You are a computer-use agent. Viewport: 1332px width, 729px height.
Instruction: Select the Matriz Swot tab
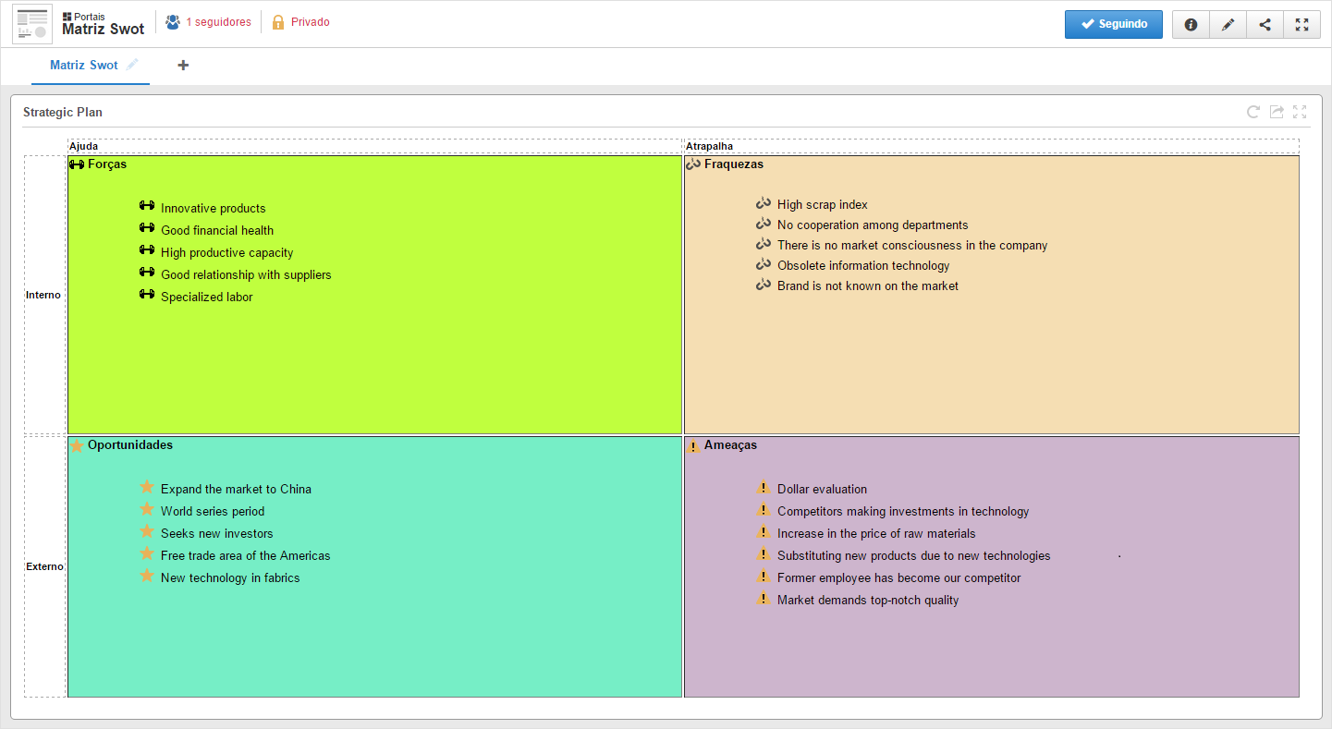point(84,66)
